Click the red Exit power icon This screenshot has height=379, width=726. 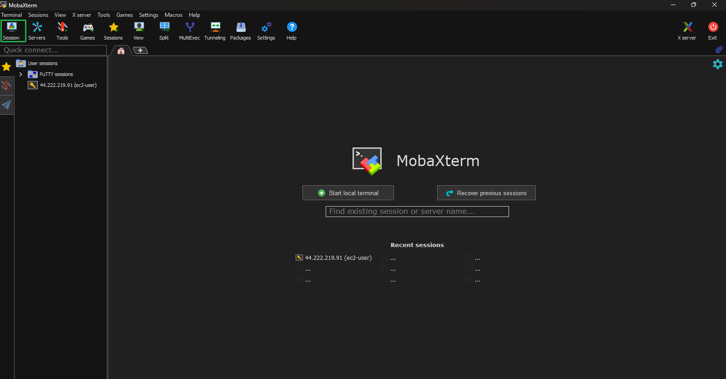pyautogui.click(x=713, y=31)
